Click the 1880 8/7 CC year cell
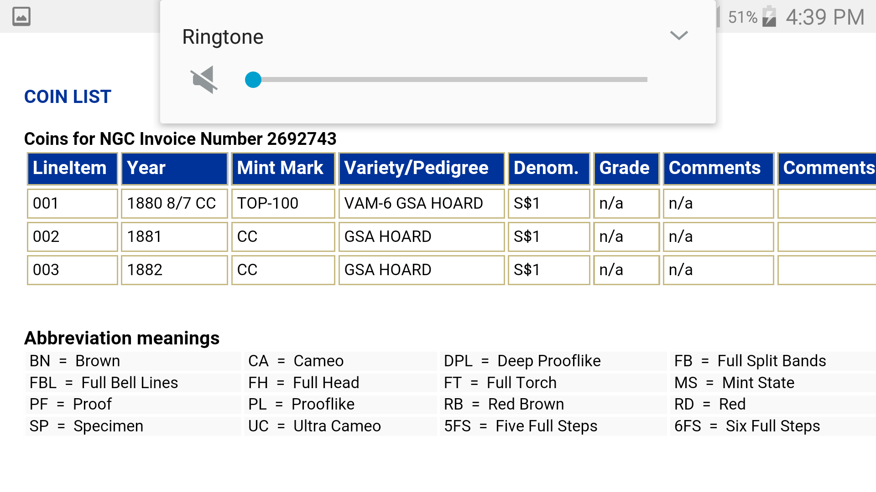The image size is (876, 492). pyautogui.click(x=174, y=203)
